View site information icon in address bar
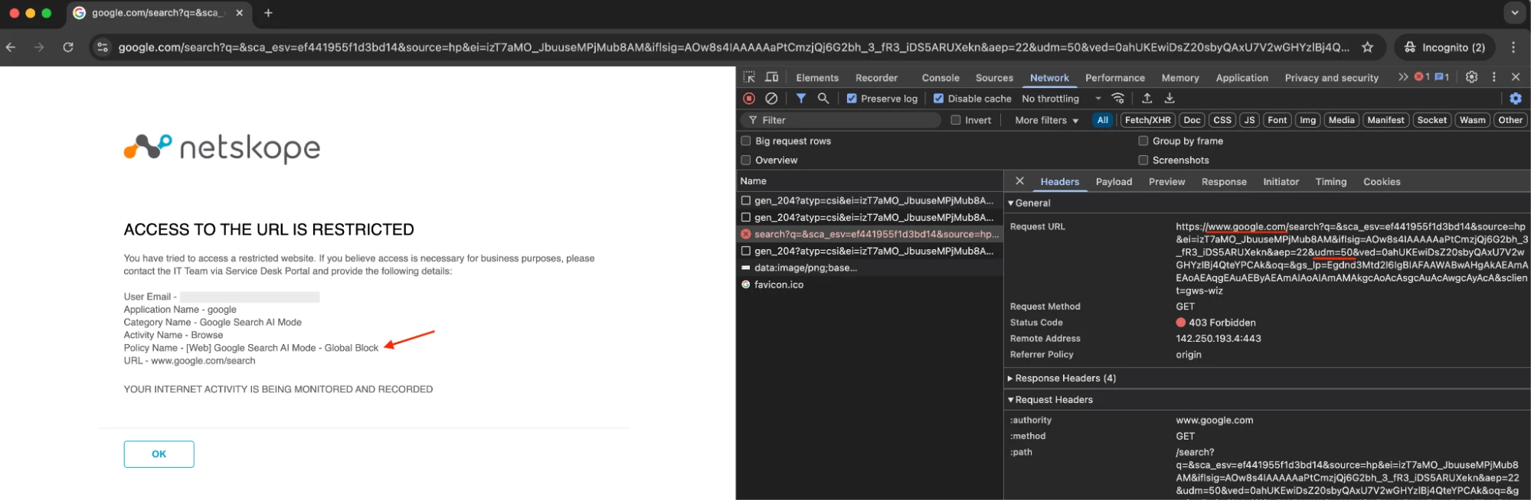Viewport: 1531px width, 500px height. 102,47
